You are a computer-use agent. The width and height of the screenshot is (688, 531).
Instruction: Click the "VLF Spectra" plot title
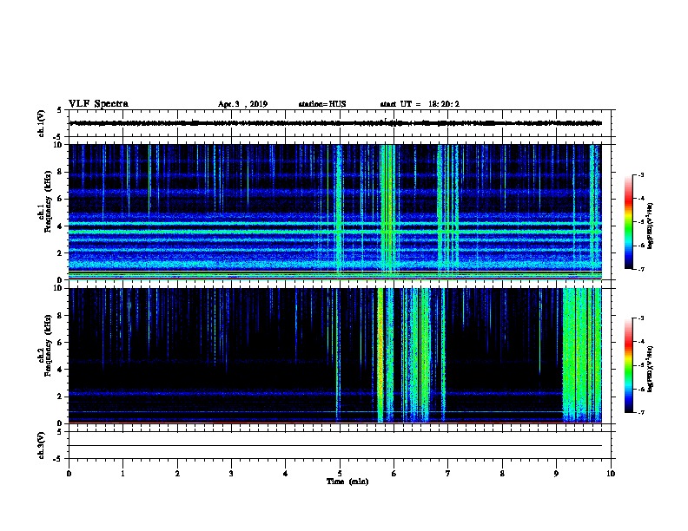pyautogui.click(x=98, y=104)
